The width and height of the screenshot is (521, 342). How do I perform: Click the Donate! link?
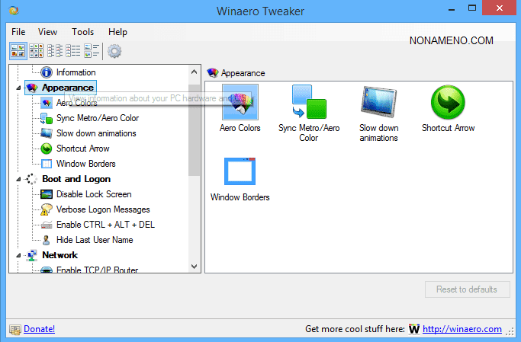pyautogui.click(x=39, y=329)
